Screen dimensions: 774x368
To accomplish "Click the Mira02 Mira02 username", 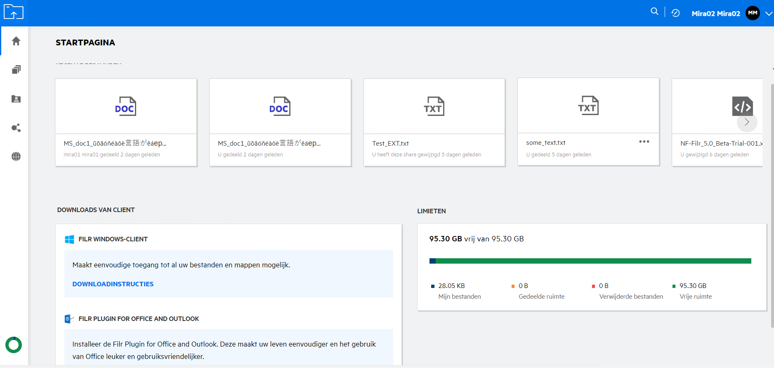I will [715, 14].
